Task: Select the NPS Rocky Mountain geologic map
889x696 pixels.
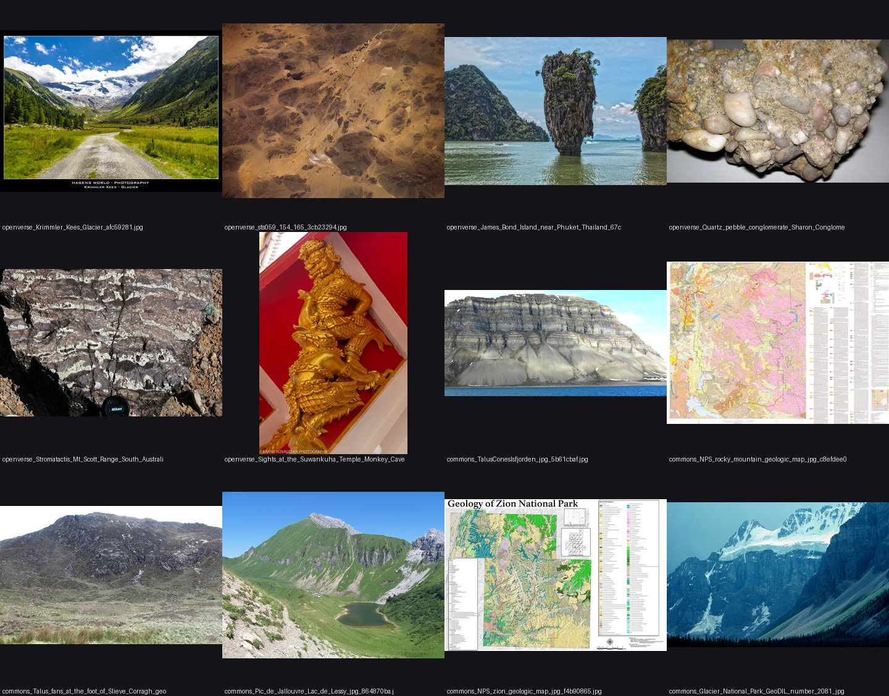Action: point(778,343)
